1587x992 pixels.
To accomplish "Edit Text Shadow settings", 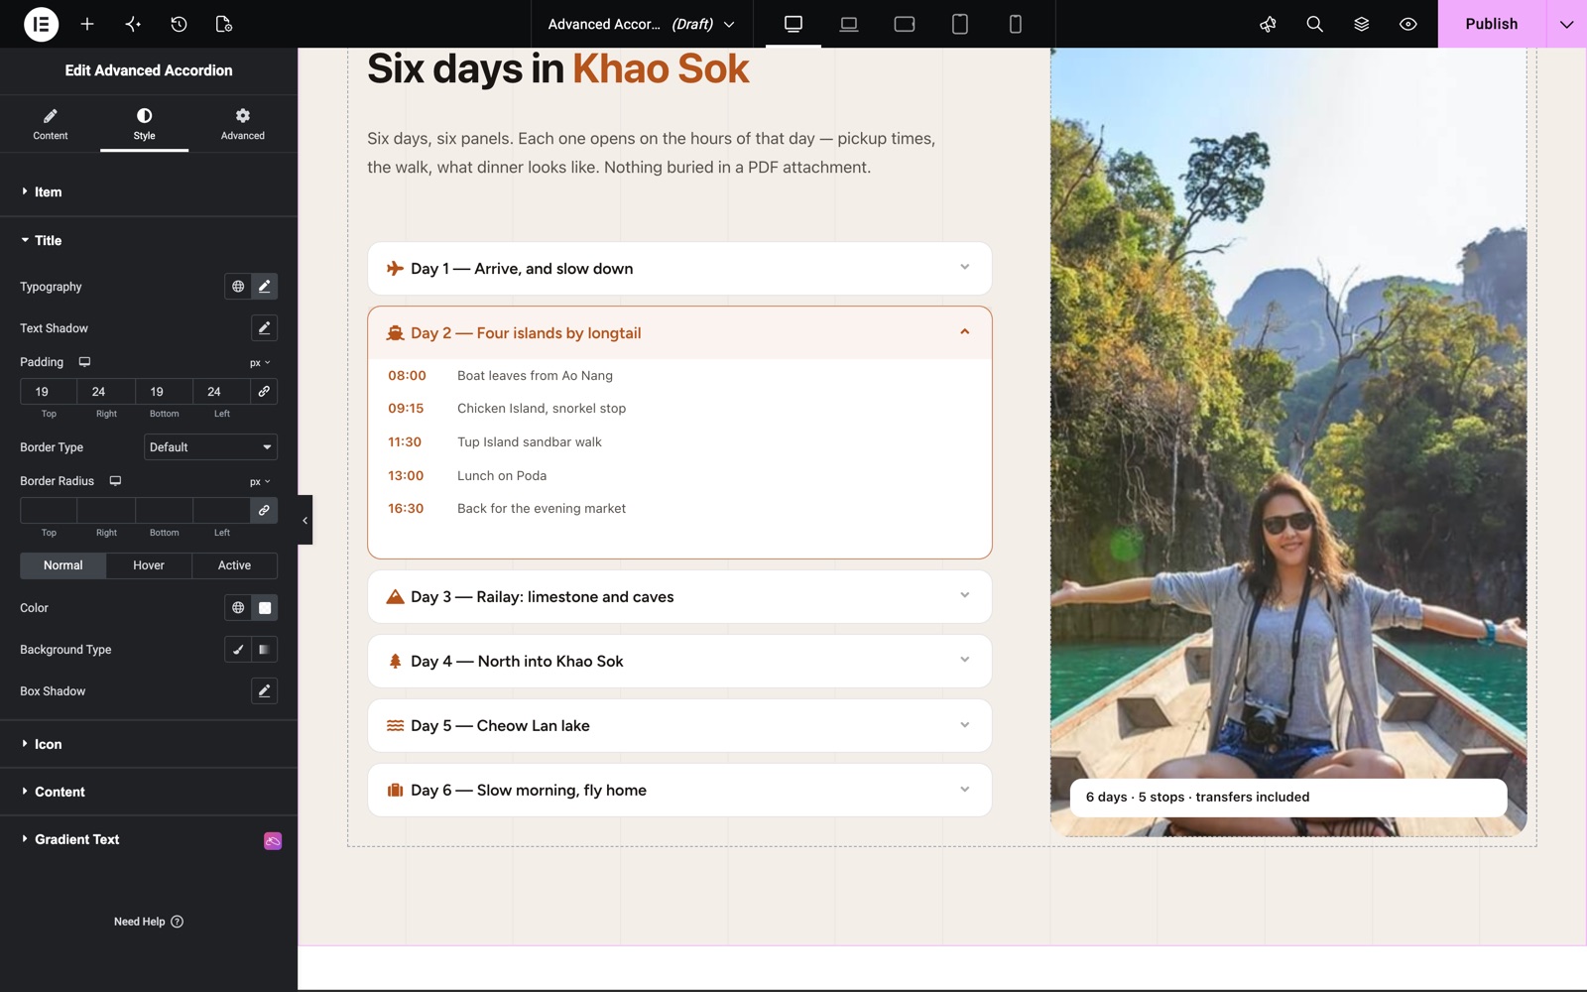I will [264, 328].
